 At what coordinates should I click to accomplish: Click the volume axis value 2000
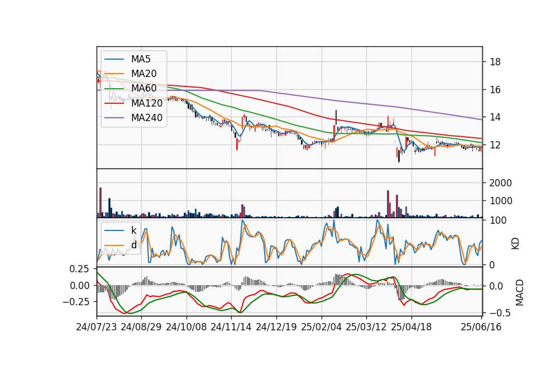pos(501,183)
